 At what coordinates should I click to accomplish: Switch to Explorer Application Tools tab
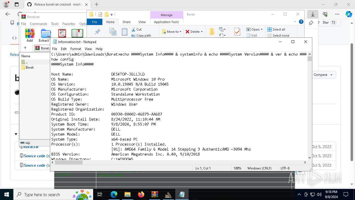pyautogui.click(x=166, y=22)
